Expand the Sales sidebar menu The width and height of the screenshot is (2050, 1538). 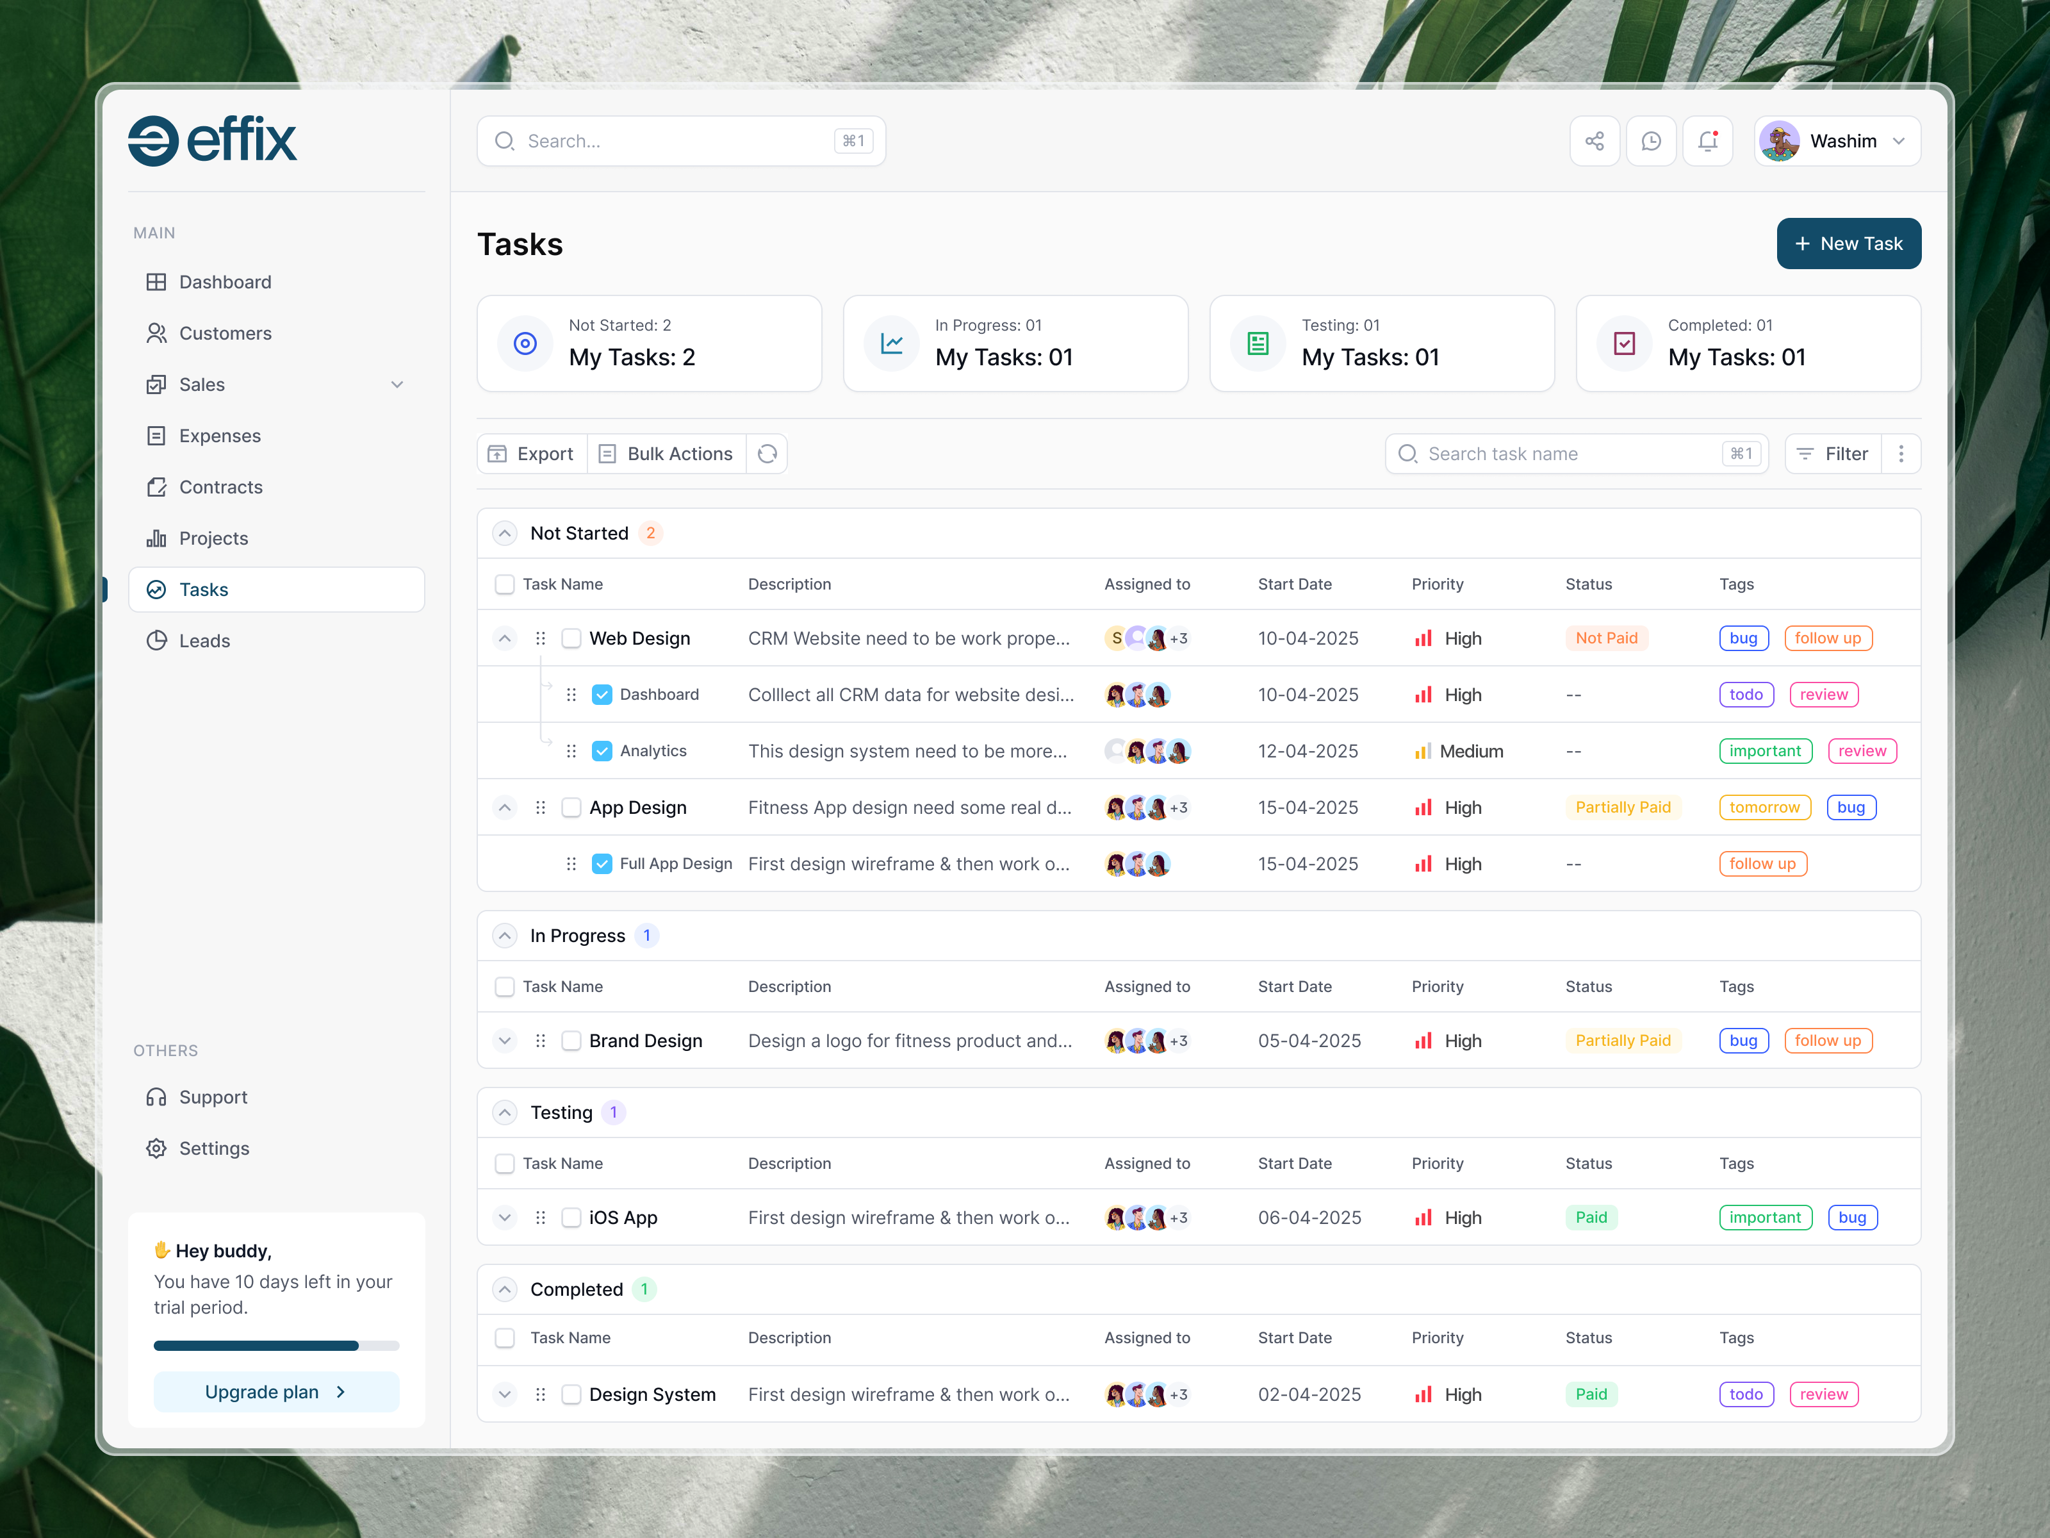[x=398, y=384]
